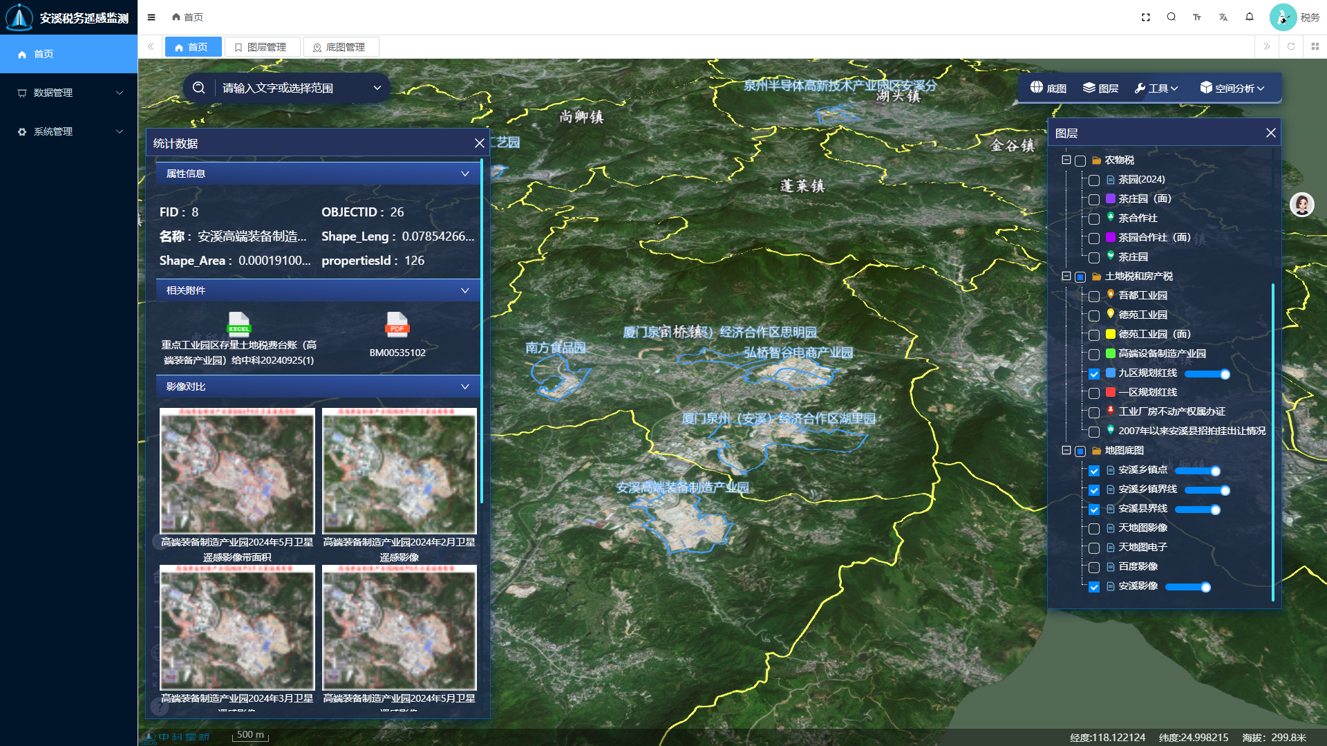Open the 底图 basemap globe button

pyautogui.click(x=1048, y=88)
